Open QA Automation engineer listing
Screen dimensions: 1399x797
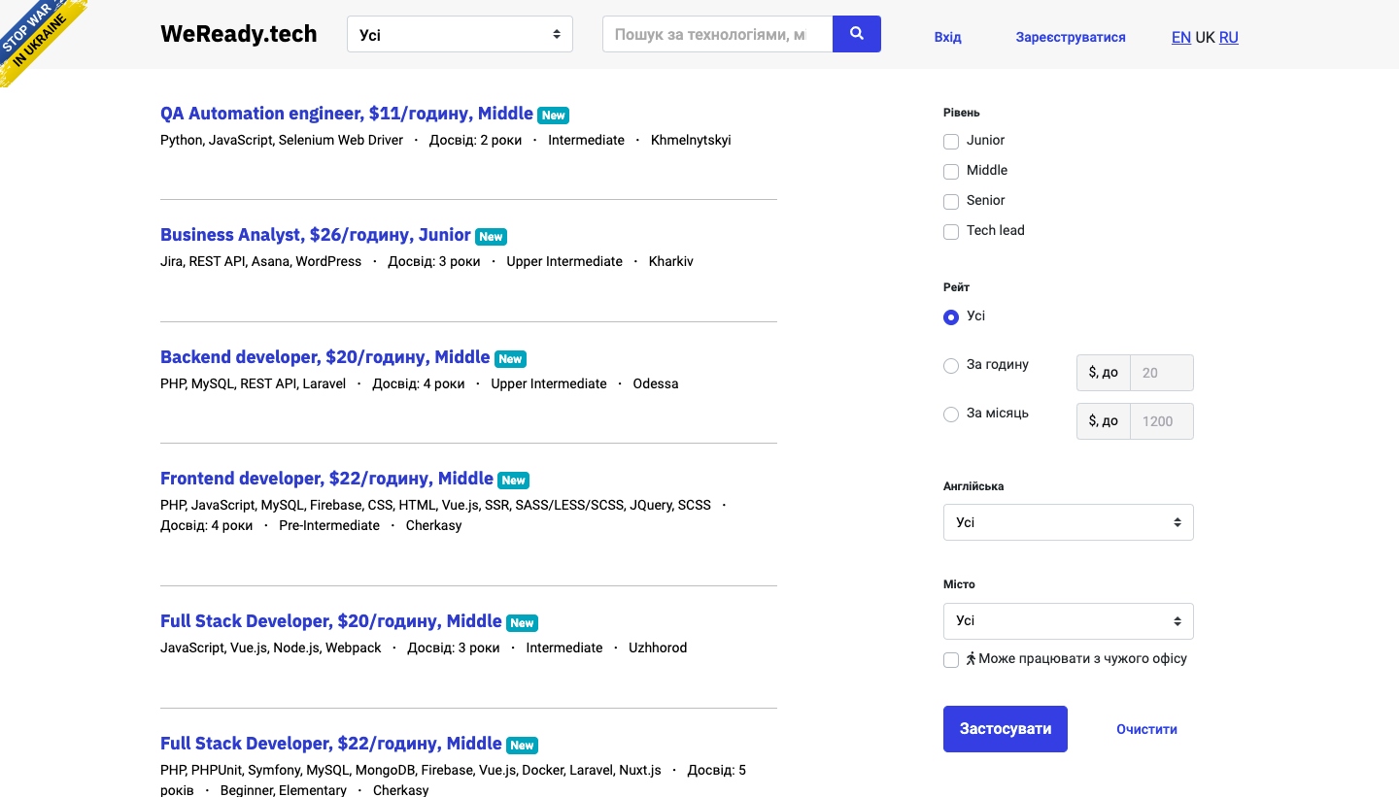[347, 114]
